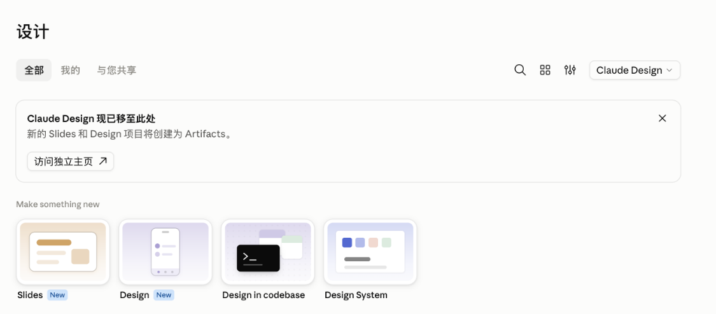The height and width of the screenshot is (314, 716).
Task: Open the Slides template thumbnail
Action: pos(63,252)
